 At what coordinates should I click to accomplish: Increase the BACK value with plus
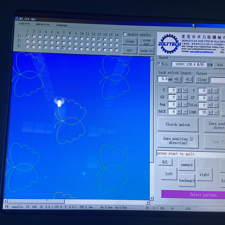tap(179, 111)
